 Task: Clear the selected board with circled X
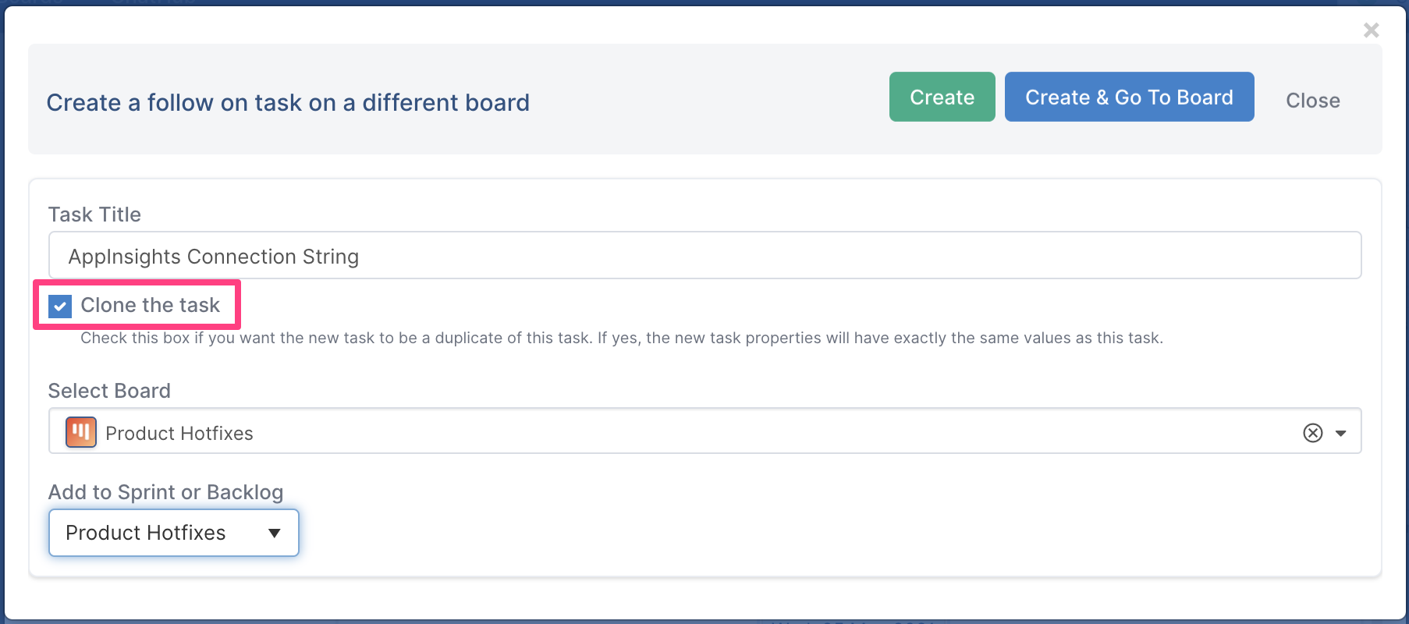[x=1313, y=433]
